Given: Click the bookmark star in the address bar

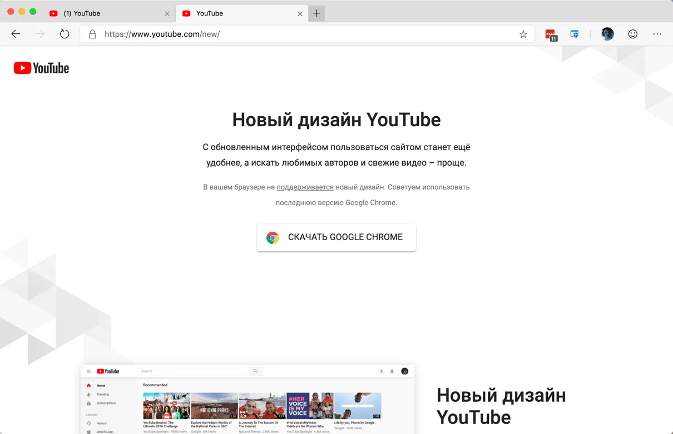Looking at the screenshot, I should 522,34.
